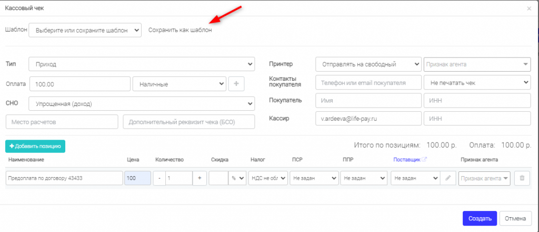The height and width of the screenshot is (232, 539).
Task: Click the plus icon next to payment method
Action: (236, 84)
